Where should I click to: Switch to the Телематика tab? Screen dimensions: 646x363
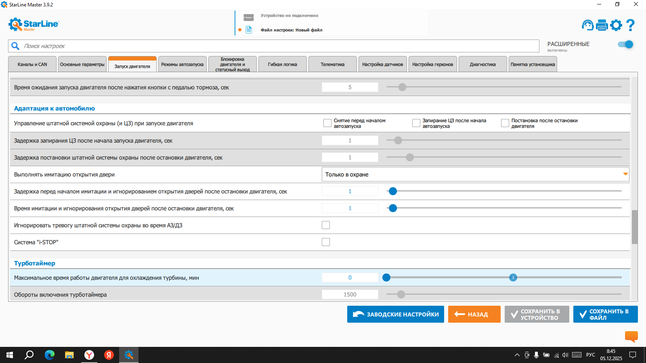point(332,65)
